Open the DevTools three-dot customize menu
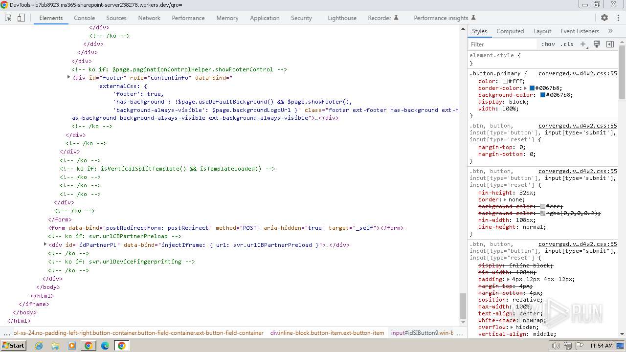This screenshot has height=352, width=626. click(617, 18)
